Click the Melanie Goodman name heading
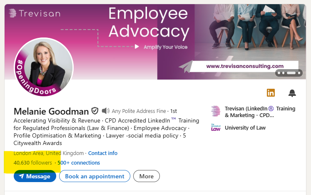Screen dimensions: 311x195 (51, 111)
